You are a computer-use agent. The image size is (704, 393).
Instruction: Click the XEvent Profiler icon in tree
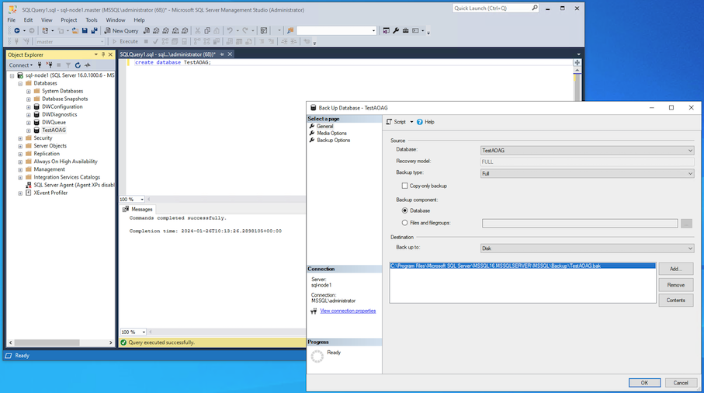click(x=28, y=193)
